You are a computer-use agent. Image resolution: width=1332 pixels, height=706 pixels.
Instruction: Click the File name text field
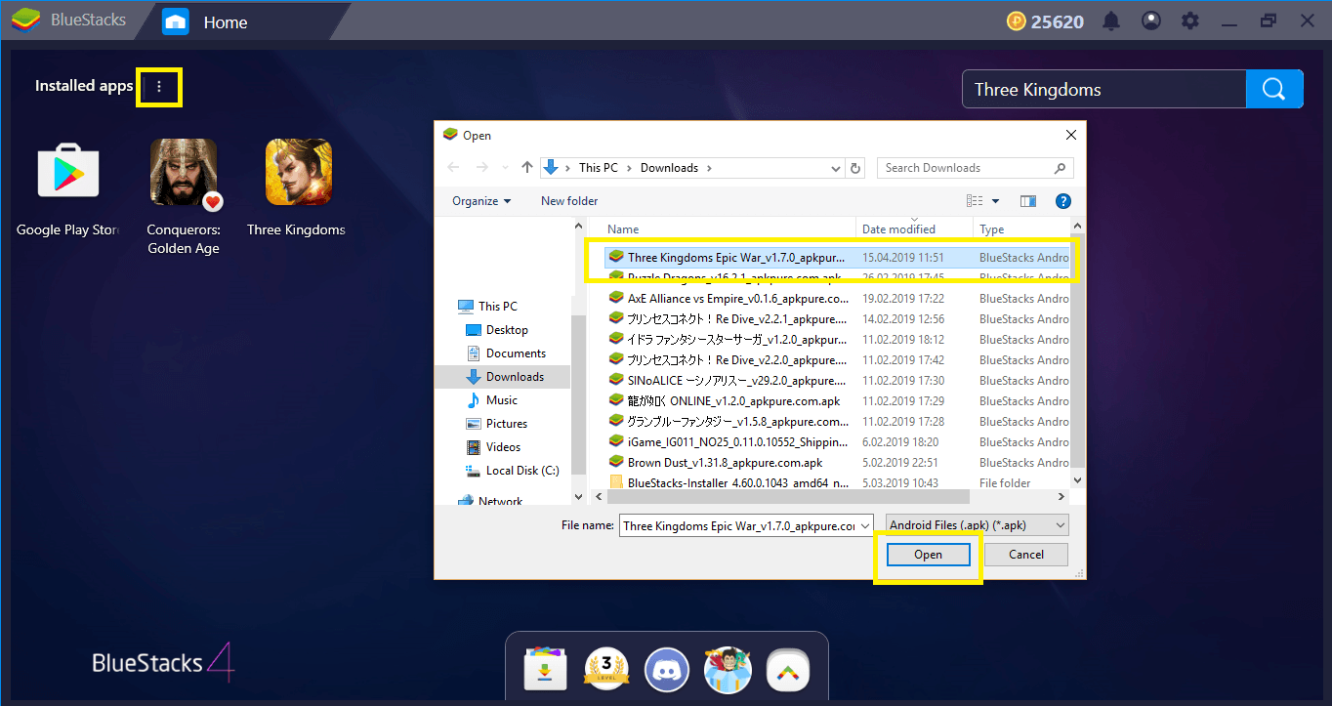pyautogui.click(x=738, y=525)
